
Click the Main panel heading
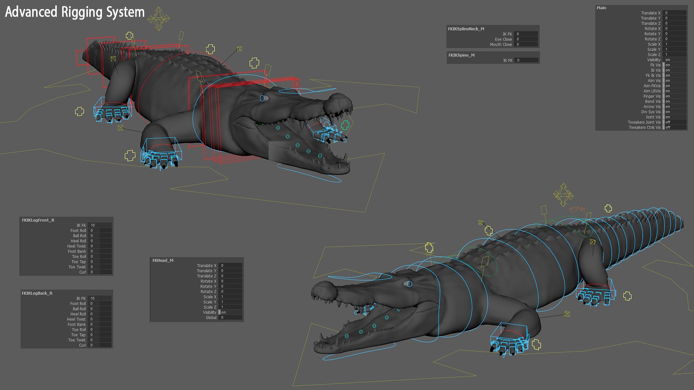click(x=601, y=8)
